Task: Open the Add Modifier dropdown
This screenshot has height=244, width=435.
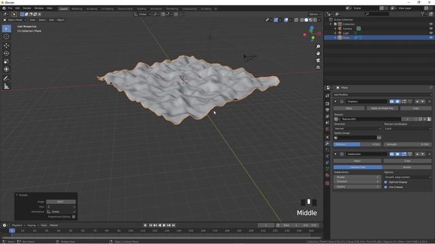Action: click(382, 95)
